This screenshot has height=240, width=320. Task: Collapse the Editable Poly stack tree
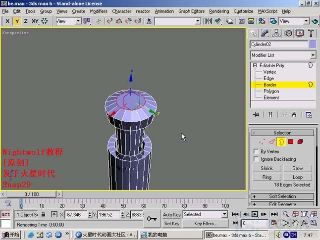tap(255, 65)
